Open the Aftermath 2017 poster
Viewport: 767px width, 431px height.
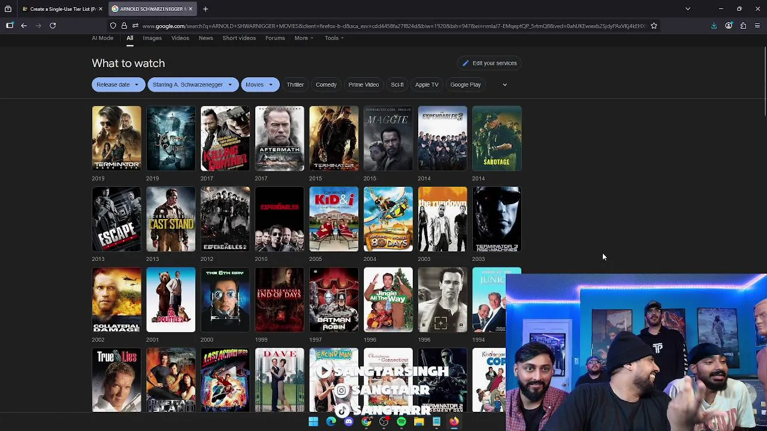[279, 138]
